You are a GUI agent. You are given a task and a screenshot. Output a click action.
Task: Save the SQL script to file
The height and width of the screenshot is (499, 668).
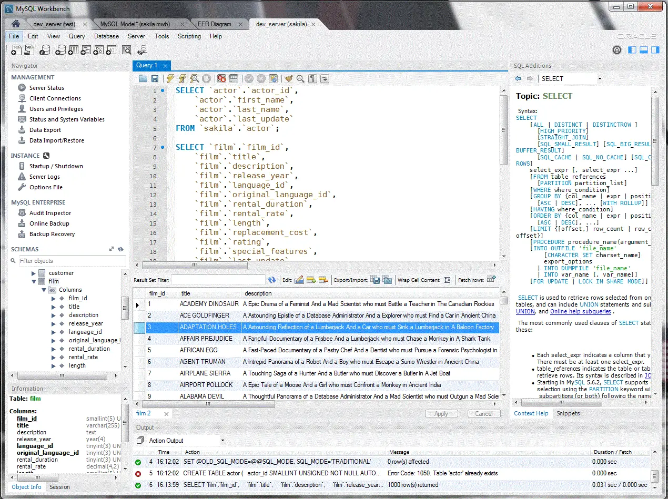[x=155, y=78]
